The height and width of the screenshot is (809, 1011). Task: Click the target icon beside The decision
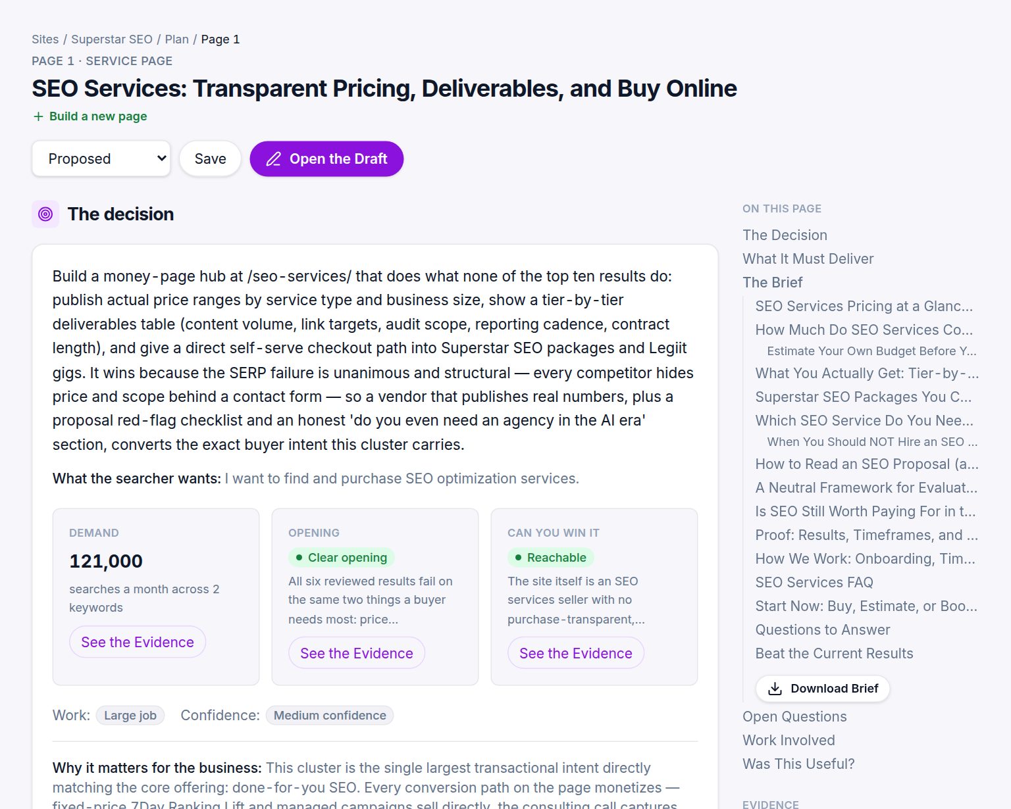click(x=45, y=214)
